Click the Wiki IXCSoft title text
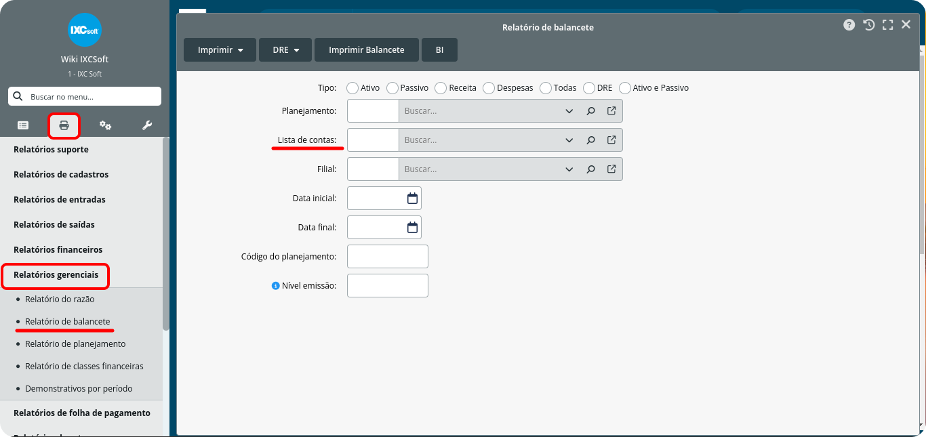926x437 pixels. (85, 60)
